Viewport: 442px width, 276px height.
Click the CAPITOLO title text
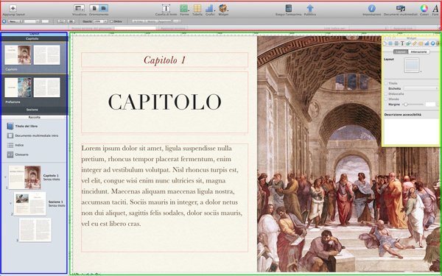click(165, 102)
